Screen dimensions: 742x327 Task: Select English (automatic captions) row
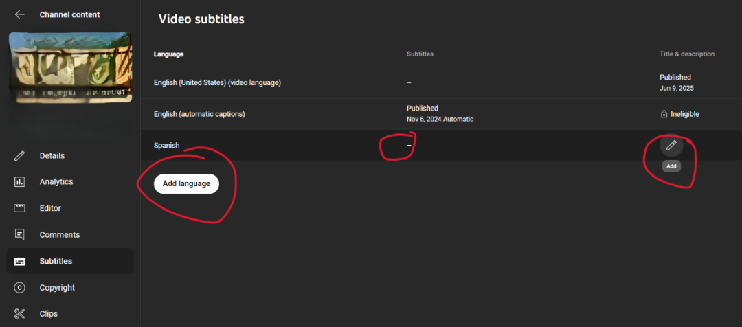click(x=199, y=114)
